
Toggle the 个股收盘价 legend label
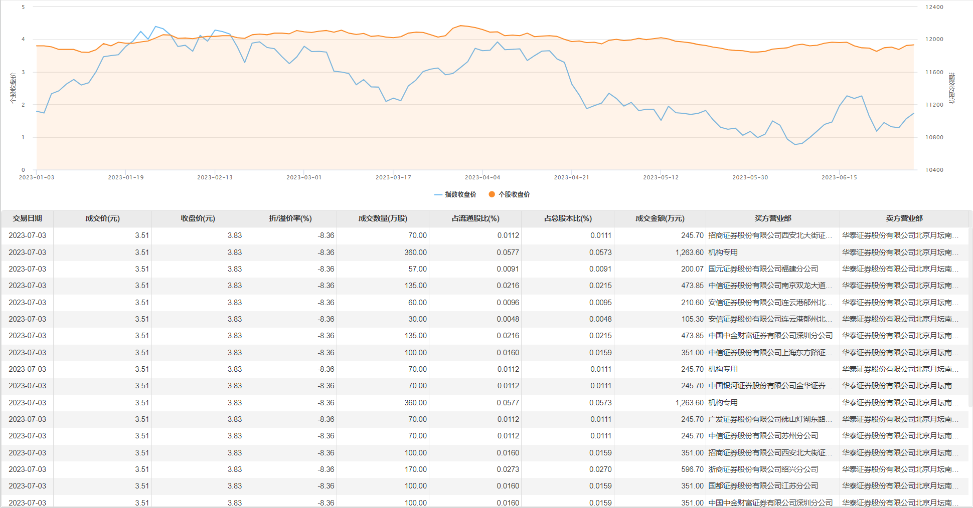point(514,194)
